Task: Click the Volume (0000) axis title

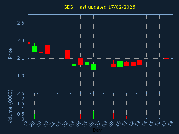Action: pos(10,106)
